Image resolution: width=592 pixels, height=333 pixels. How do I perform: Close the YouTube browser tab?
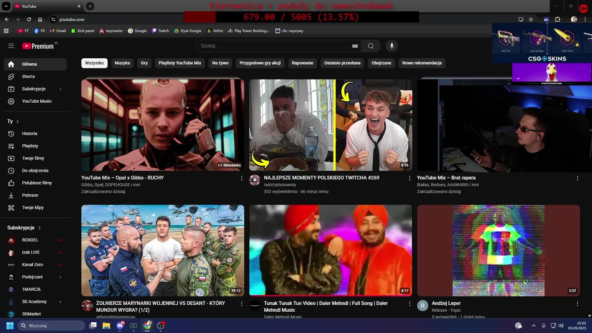coord(79,6)
